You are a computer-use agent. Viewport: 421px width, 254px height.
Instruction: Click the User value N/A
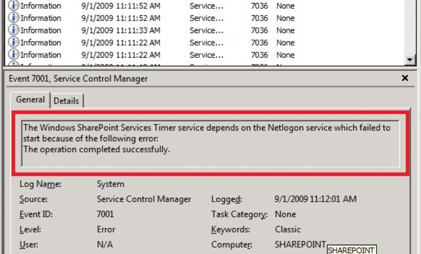pyautogui.click(x=105, y=244)
